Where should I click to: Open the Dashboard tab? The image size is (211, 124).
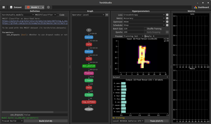[x=201, y=7]
